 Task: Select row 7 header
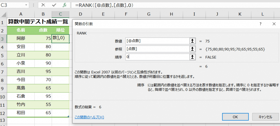point(4,72)
